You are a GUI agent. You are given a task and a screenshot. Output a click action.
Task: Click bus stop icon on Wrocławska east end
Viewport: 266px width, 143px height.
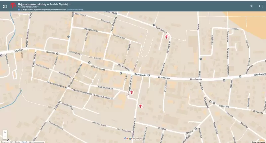coord(240,76)
